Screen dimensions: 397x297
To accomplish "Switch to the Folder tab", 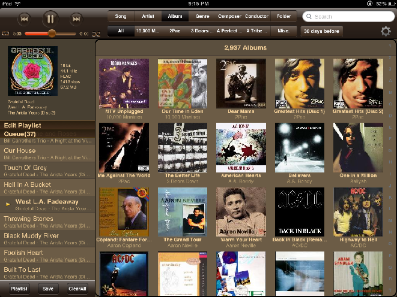I will [x=283, y=16].
